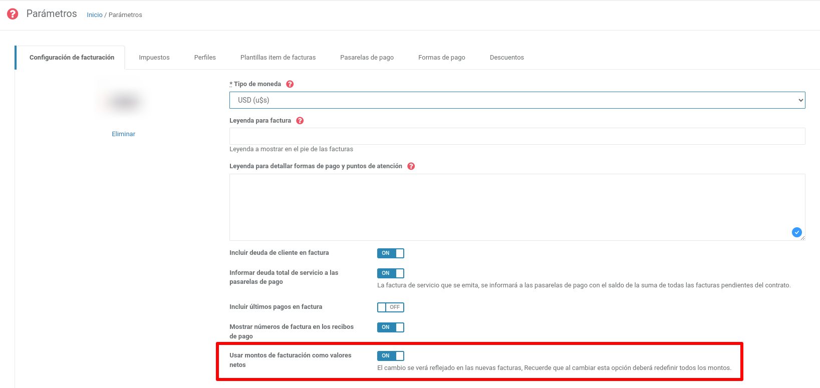Open the Formas de pago tab
820x388 pixels.
(x=442, y=58)
